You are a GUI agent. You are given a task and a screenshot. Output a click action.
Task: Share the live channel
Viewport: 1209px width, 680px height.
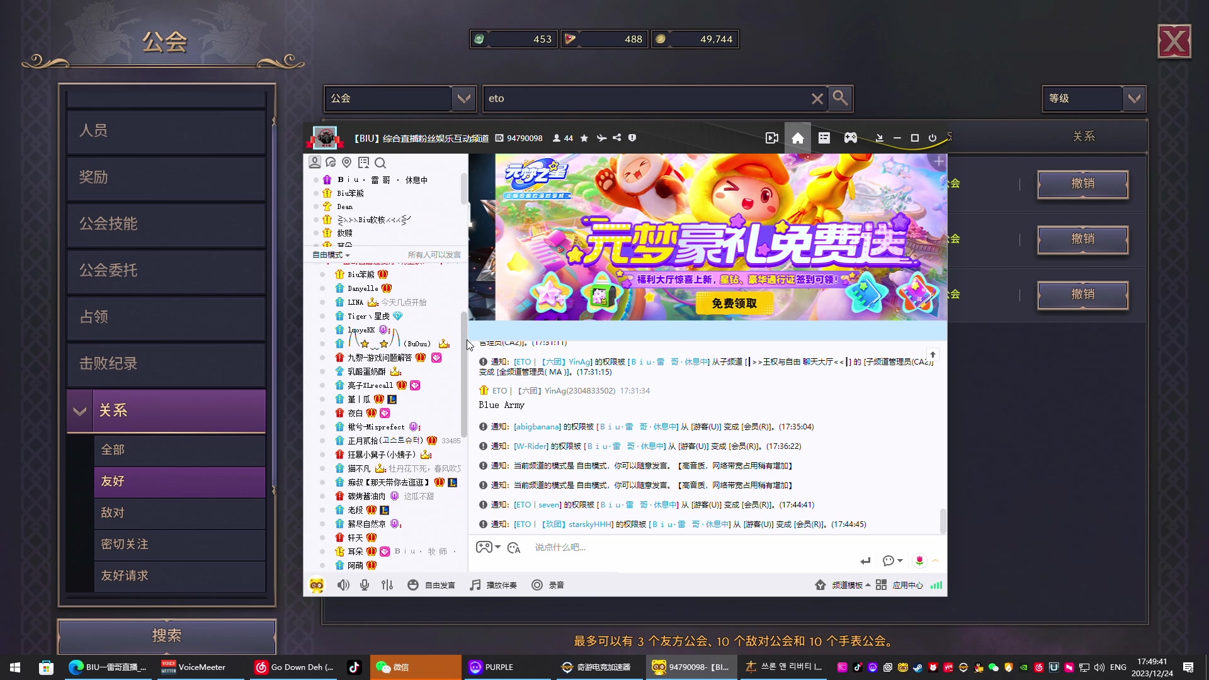(x=617, y=138)
